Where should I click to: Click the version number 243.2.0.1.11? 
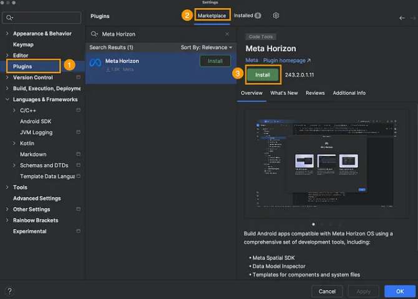tap(299, 75)
